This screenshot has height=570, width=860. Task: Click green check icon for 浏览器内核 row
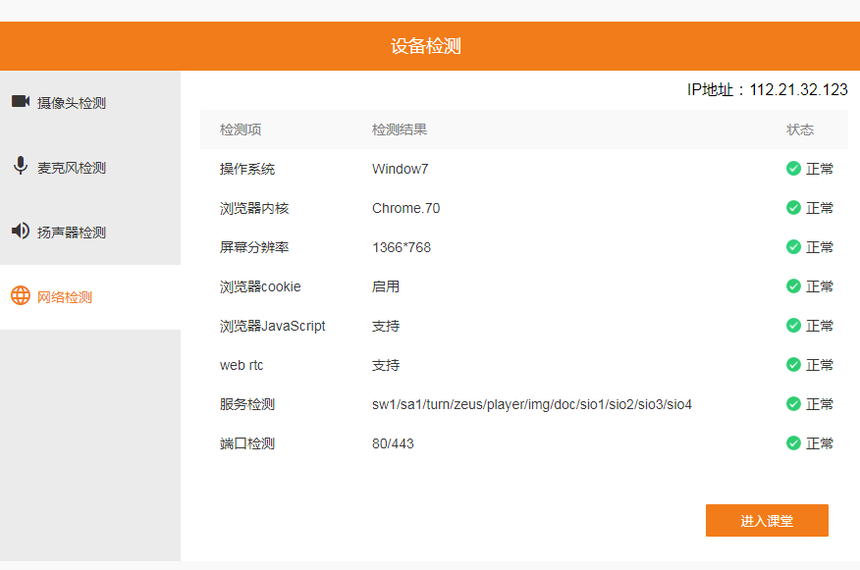[x=793, y=208]
